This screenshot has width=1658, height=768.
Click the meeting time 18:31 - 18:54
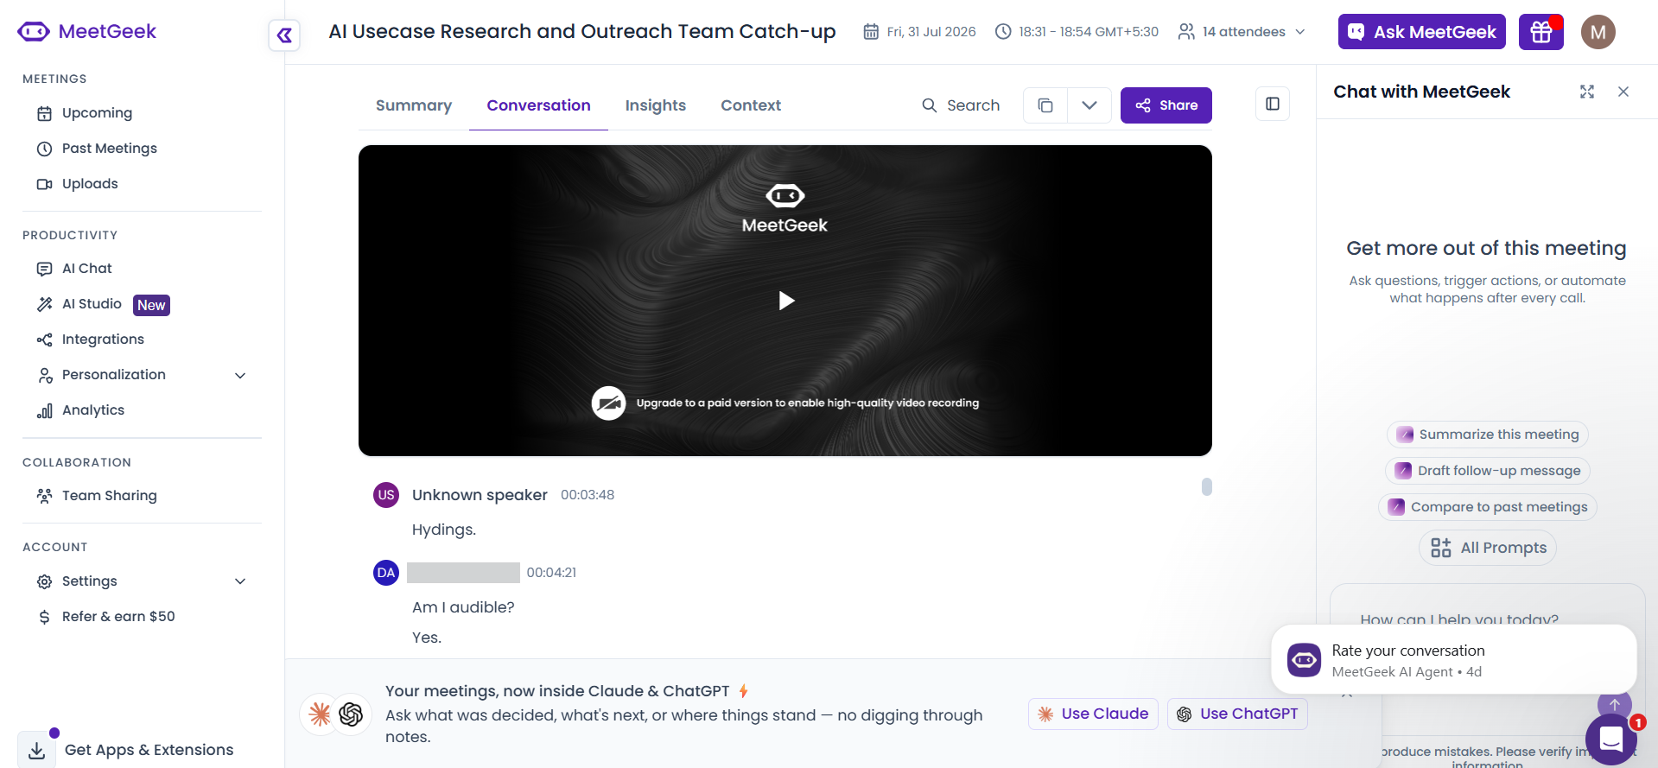click(x=1077, y=32)
